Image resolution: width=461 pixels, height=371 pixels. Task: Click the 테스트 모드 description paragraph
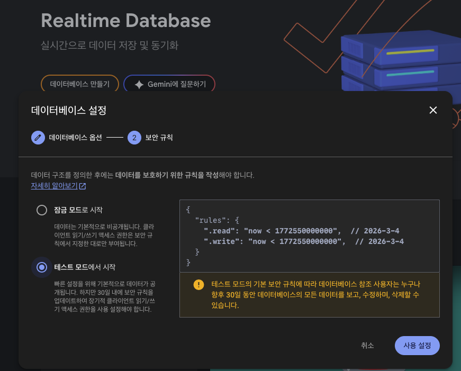coord(105,296)
